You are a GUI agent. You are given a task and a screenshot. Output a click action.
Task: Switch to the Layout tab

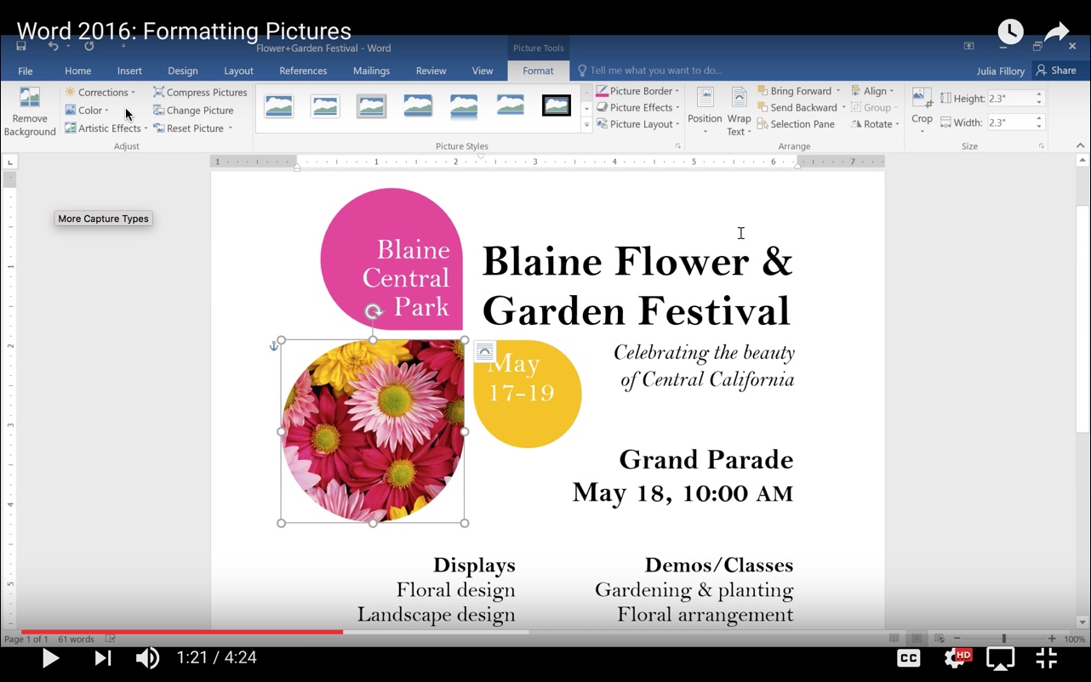pos(238,71)
